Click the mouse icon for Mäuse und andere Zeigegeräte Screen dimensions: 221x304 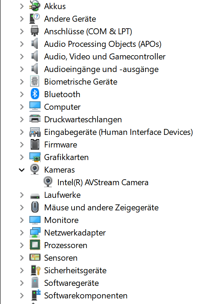tap(35, 207)
